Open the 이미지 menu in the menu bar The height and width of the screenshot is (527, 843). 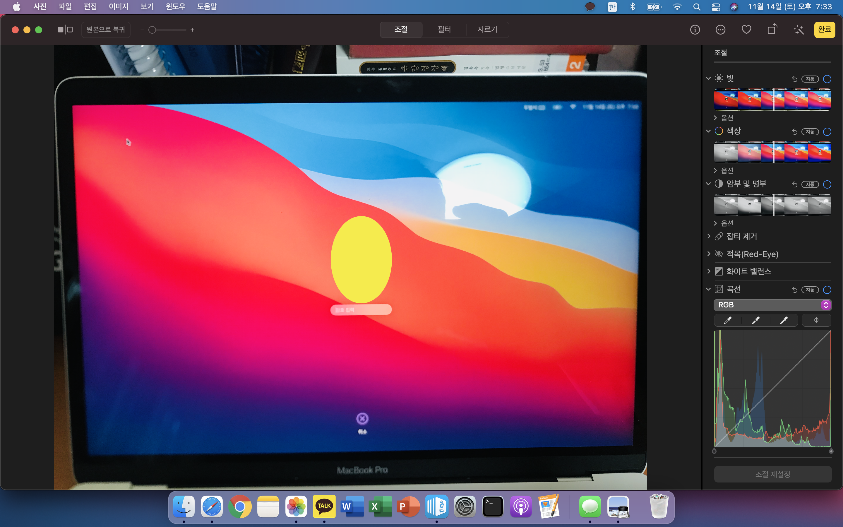119,7
